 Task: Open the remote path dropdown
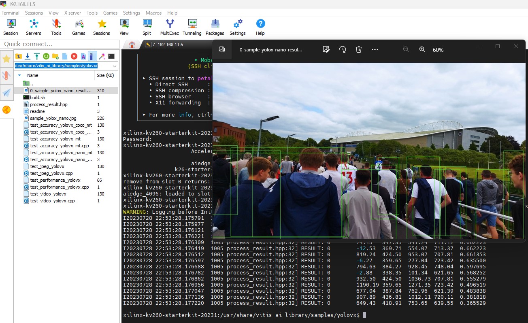pyautogui.click(x=115, y=66)
